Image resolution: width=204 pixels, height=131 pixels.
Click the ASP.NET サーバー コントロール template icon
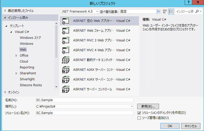click(66, 89)
